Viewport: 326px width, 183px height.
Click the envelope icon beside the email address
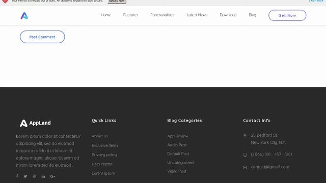tap(245, 167)
